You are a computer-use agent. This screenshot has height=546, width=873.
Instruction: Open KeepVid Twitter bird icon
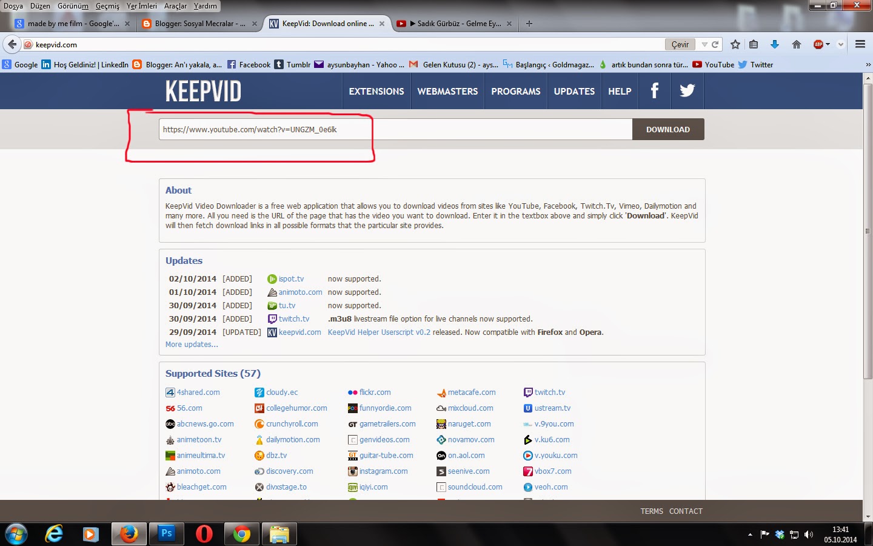coord(687,91)
